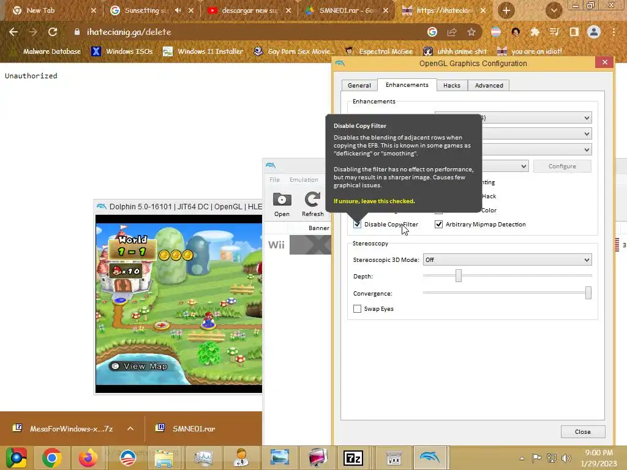Toggle the Chrome side panel icon
627x470 pixels.
574,32
